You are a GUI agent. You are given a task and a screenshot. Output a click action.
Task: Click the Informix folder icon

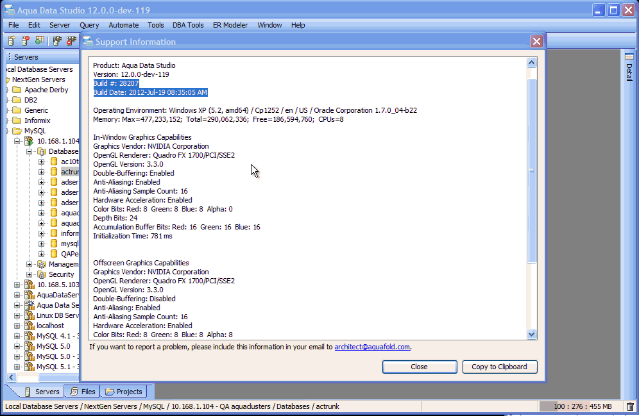tap(17, 120)
